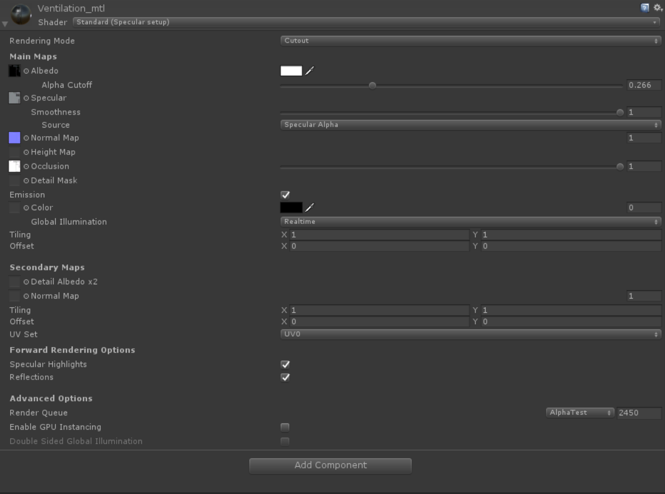Screen dimensions: 665x494
Task: Disable Specular Highlights
Action: (285, 364)
